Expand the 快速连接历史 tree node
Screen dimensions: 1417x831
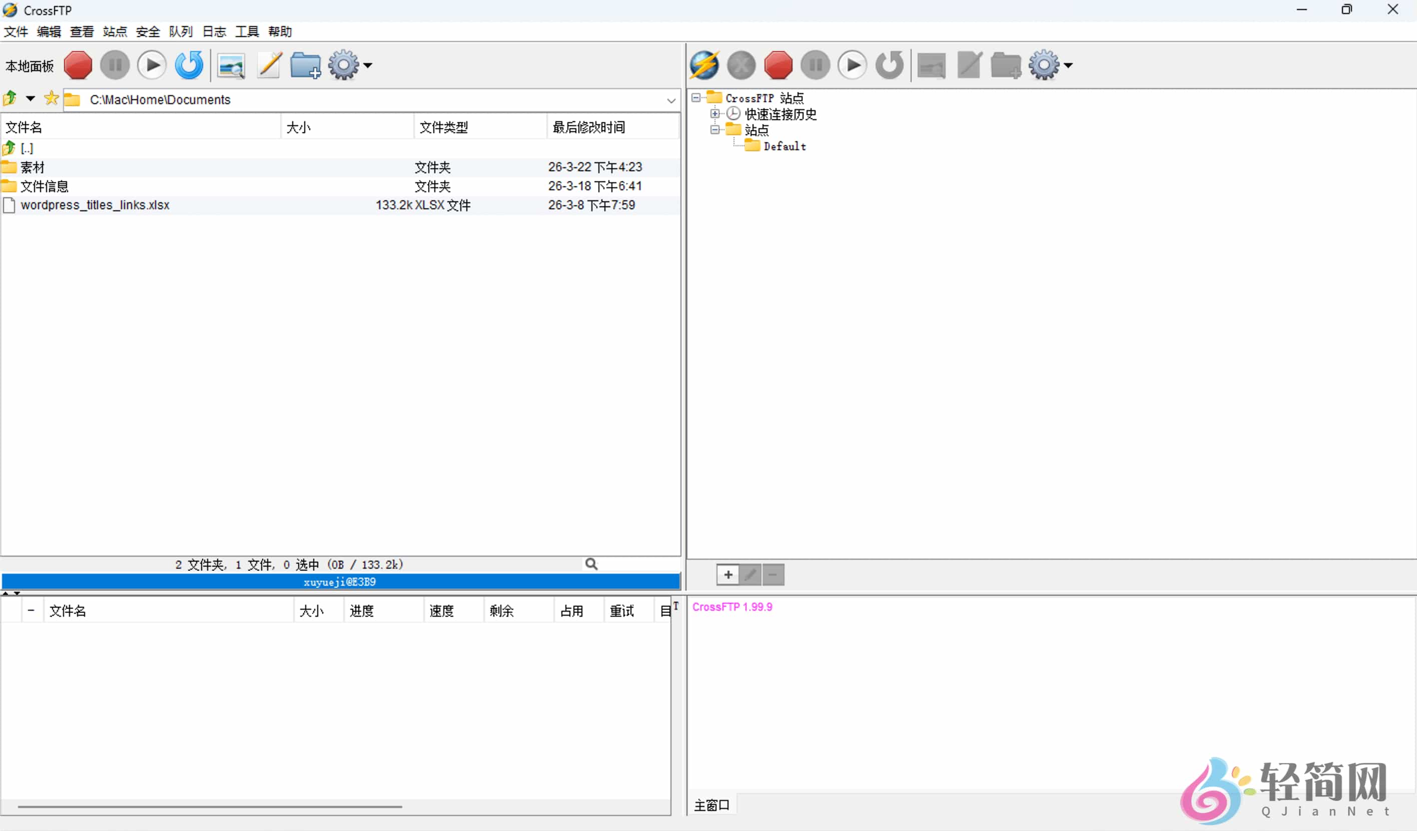tap(715, 114)
